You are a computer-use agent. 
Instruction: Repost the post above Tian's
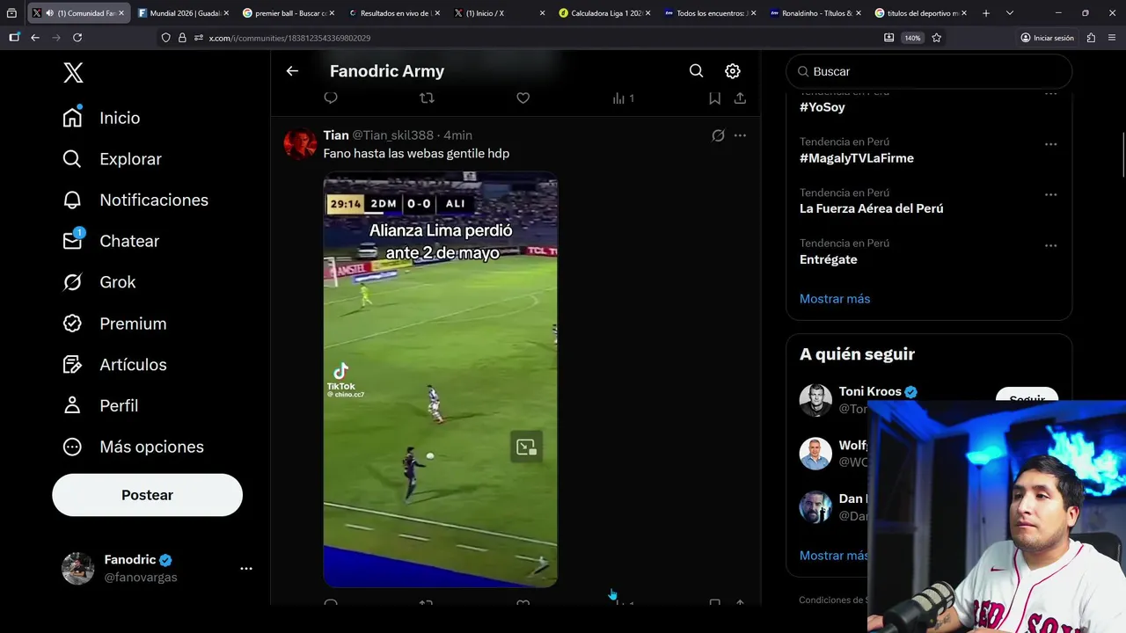pos(427,98)
